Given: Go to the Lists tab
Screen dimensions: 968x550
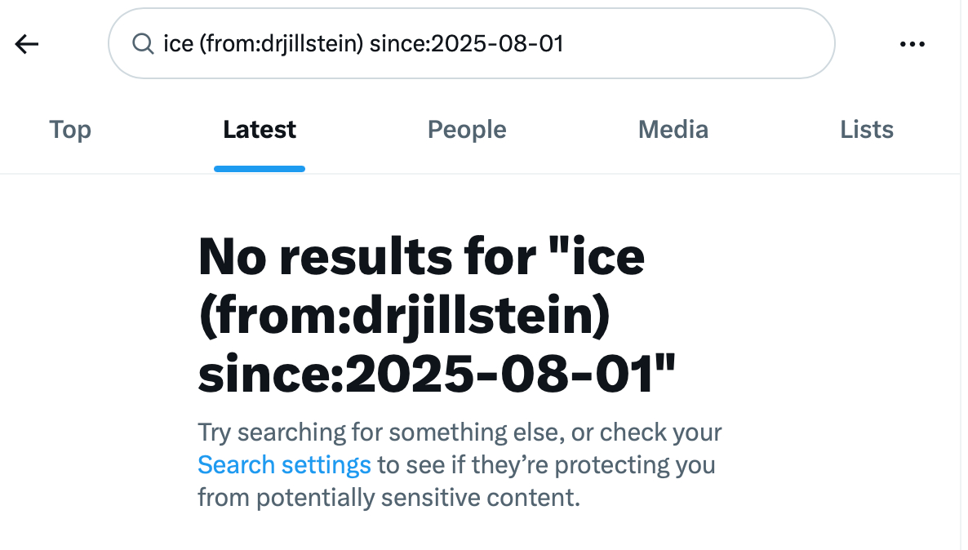Looking at the screenshot, I should 867,130.
